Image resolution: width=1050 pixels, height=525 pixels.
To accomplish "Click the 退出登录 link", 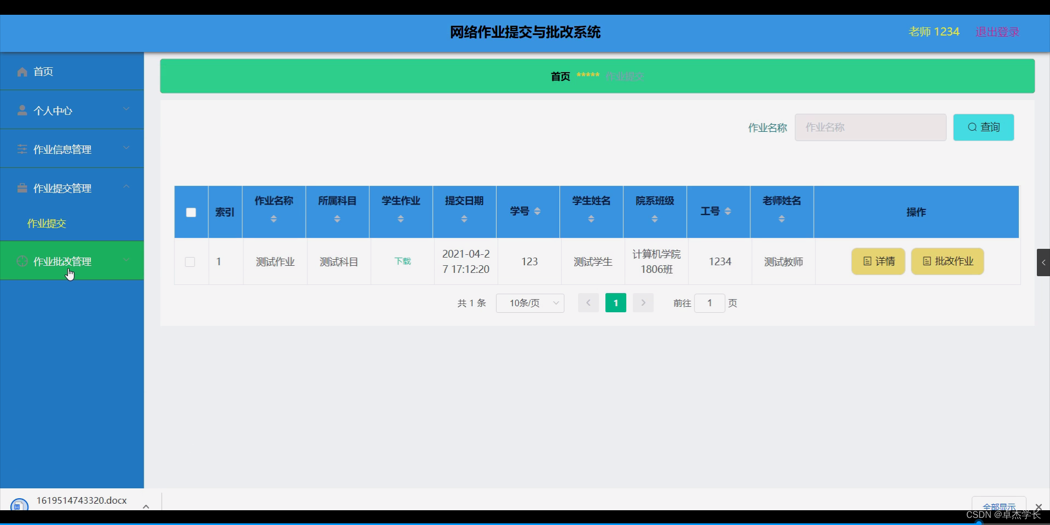I will pyautogui.click(x=997, y=31).
